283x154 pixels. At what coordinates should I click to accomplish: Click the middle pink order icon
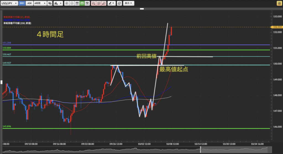[x=98, y=3]
